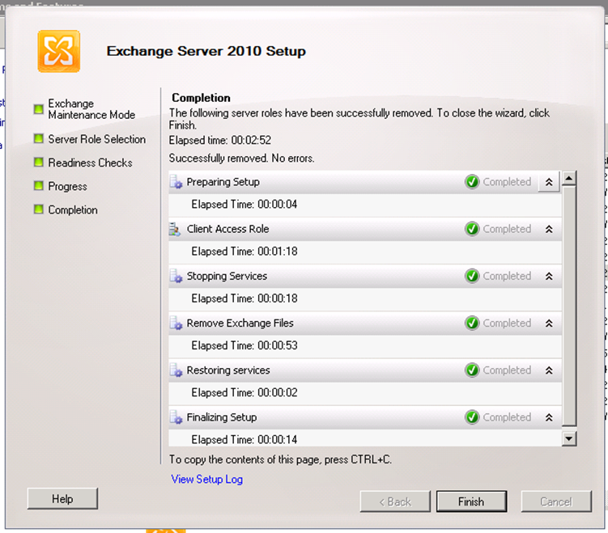Select the Completion step label
This screenshot has width=608, height=533.
click(73, 210)
